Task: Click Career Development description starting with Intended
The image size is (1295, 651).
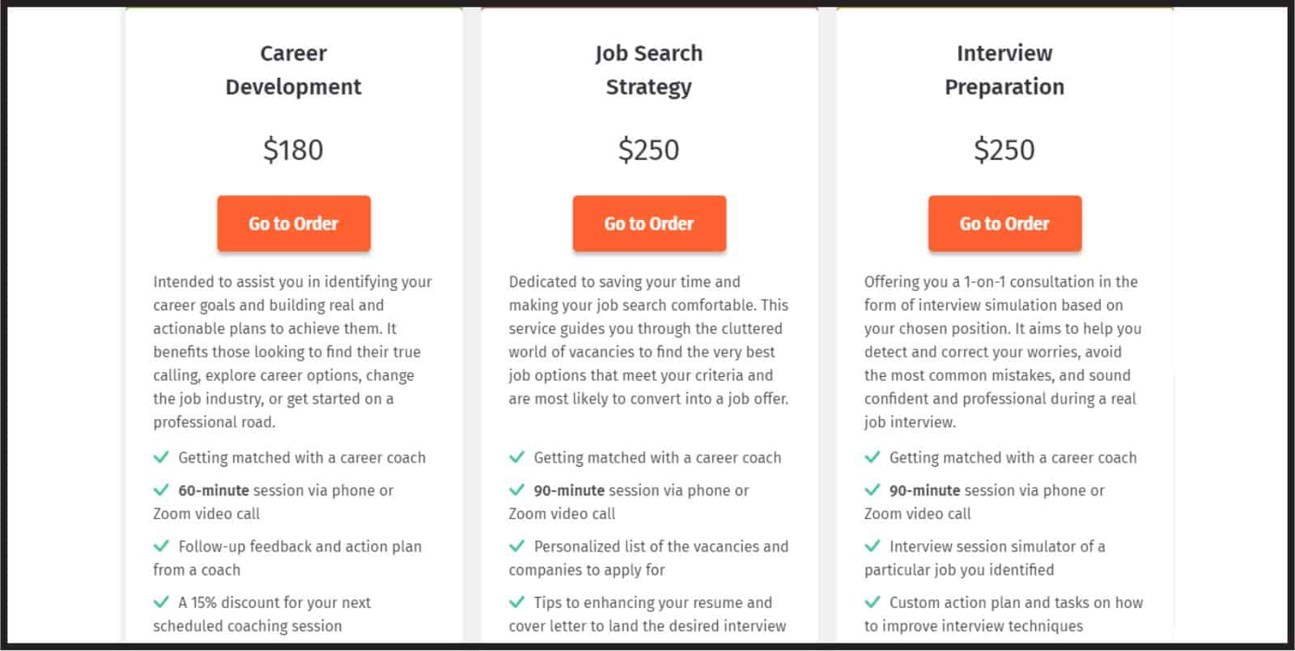Action: click(x=292, y=351)
